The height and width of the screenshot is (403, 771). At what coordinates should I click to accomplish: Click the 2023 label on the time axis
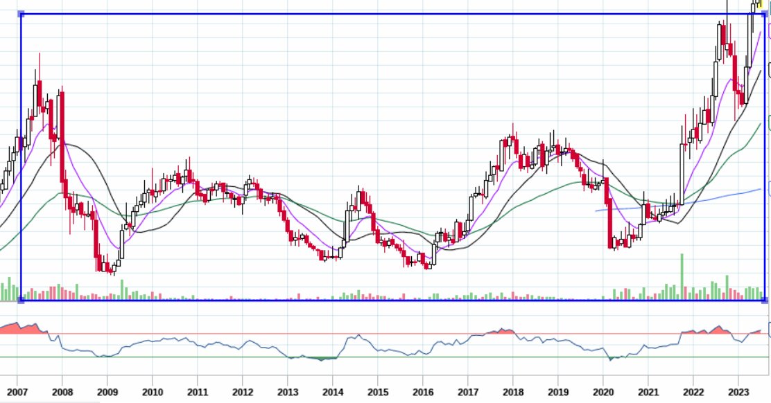click(x=738, y=392)
